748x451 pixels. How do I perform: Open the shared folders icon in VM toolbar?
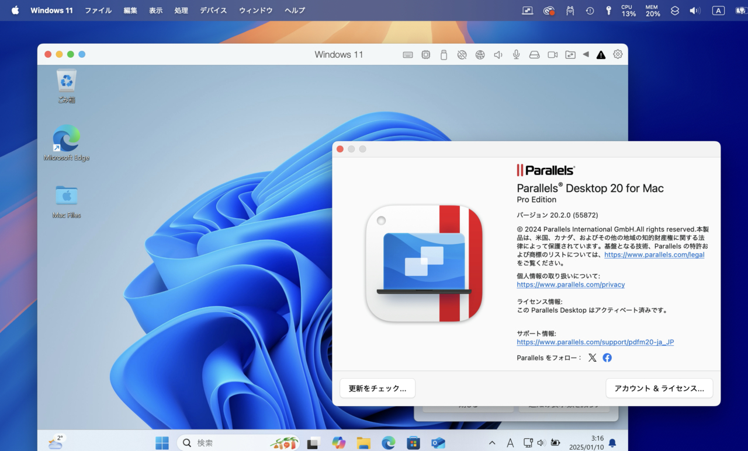coord(570,55)
